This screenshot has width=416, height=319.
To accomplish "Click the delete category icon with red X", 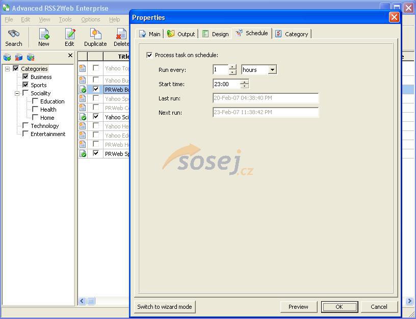I will tap(19, 57).
